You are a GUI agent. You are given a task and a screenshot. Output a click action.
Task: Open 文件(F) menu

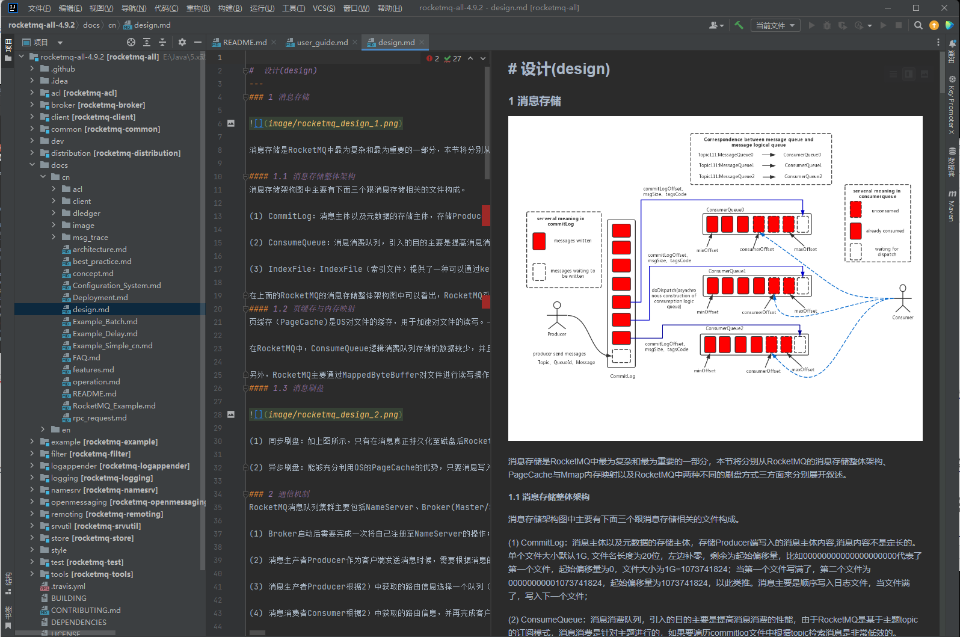(39, 8)
